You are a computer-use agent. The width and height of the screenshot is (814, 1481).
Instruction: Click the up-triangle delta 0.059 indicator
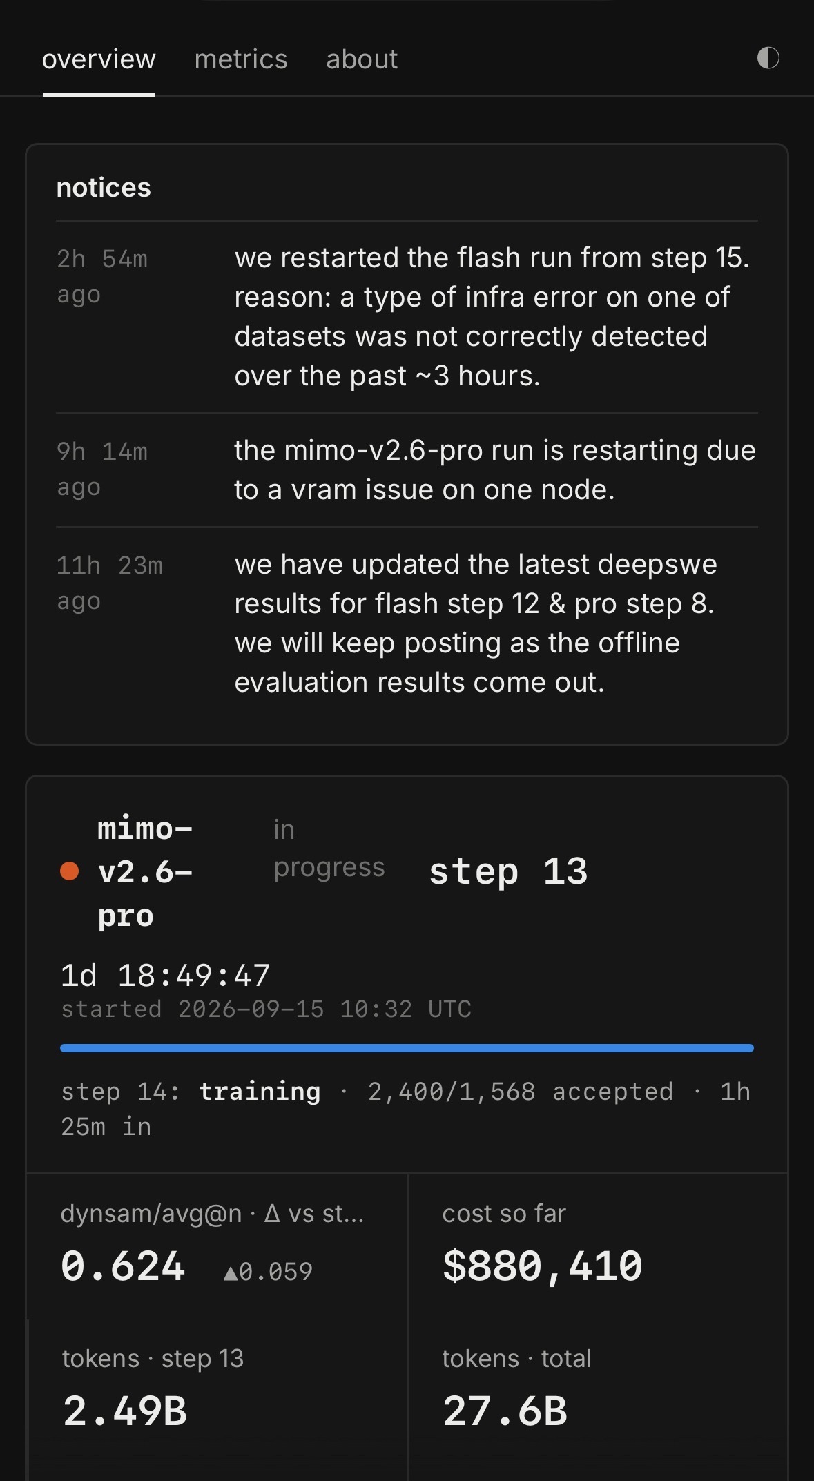269,1271
